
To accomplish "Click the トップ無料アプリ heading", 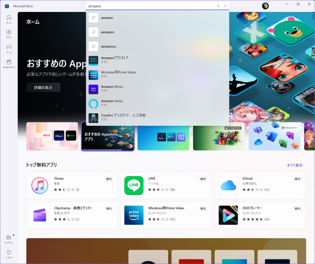I will [x=41, y=165].
